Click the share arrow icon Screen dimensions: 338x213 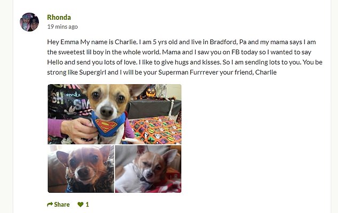coord(51,204)
